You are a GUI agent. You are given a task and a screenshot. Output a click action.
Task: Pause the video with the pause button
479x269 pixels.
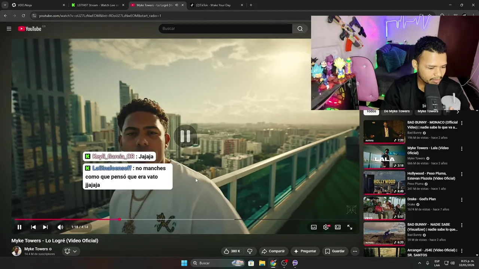(19, 227)
